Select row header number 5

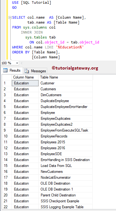point(7,107)
